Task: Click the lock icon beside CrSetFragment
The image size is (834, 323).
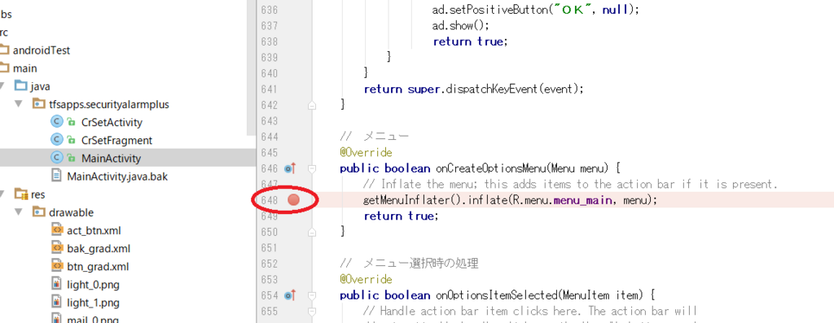Action: (72, 141)
